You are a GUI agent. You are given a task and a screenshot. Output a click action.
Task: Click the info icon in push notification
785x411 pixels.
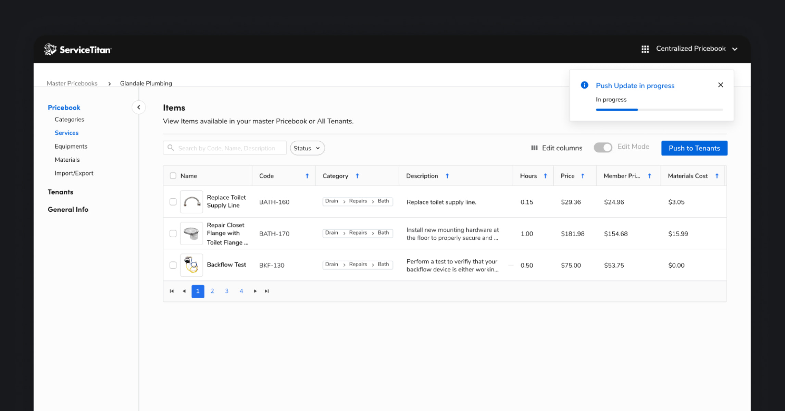coord(584,85)
